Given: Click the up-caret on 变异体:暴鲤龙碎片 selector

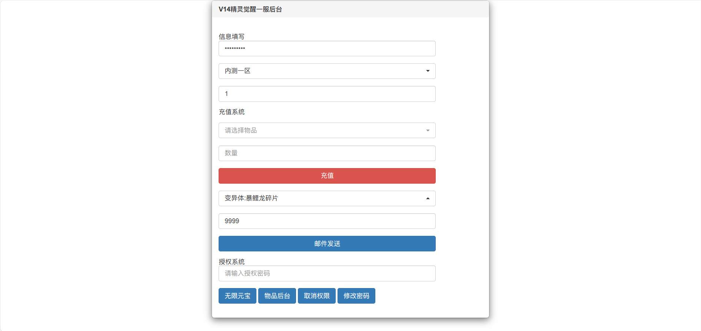Looking at the screenshot, I should click(x=428, y=198).
